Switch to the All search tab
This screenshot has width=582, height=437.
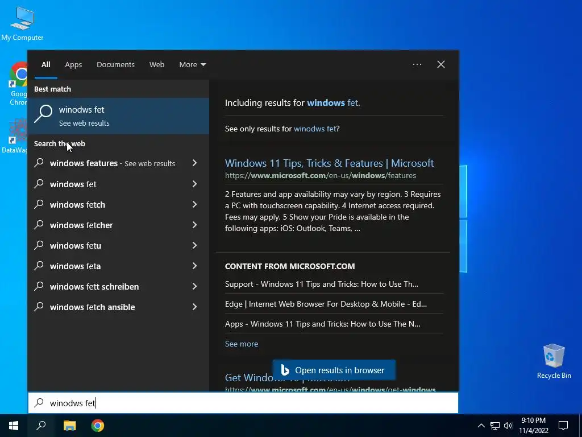[x=45, y=65]
